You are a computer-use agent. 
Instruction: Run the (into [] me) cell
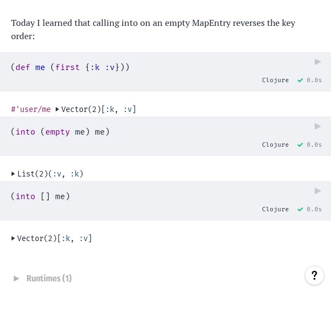318,191
